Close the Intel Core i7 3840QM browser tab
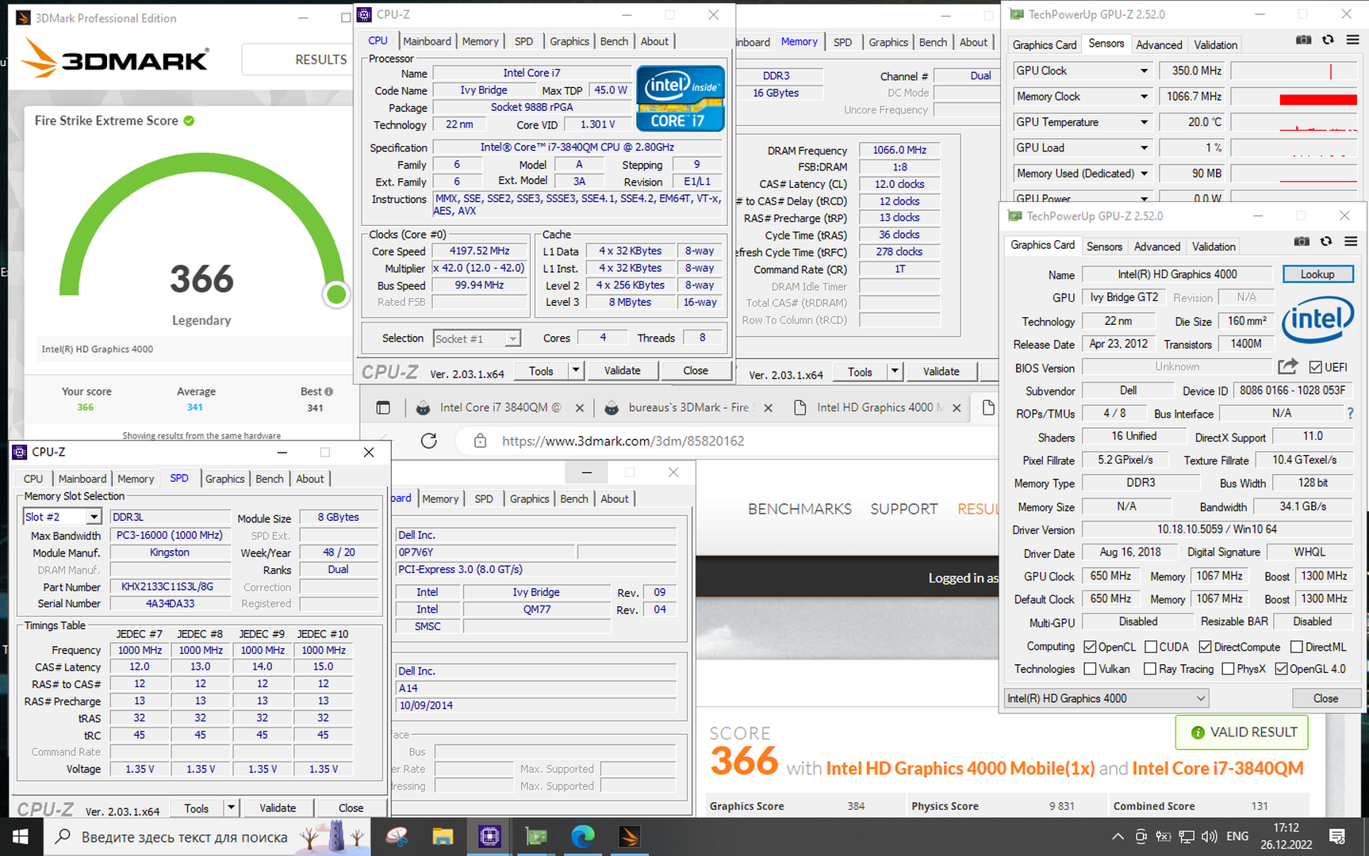1369x856 pixels. click(579, 407)
